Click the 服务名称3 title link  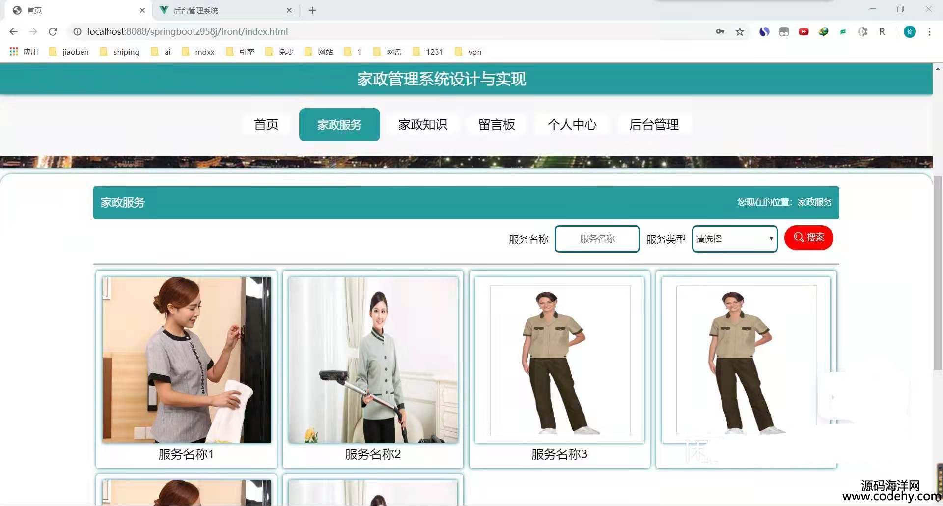coord(559,454)
